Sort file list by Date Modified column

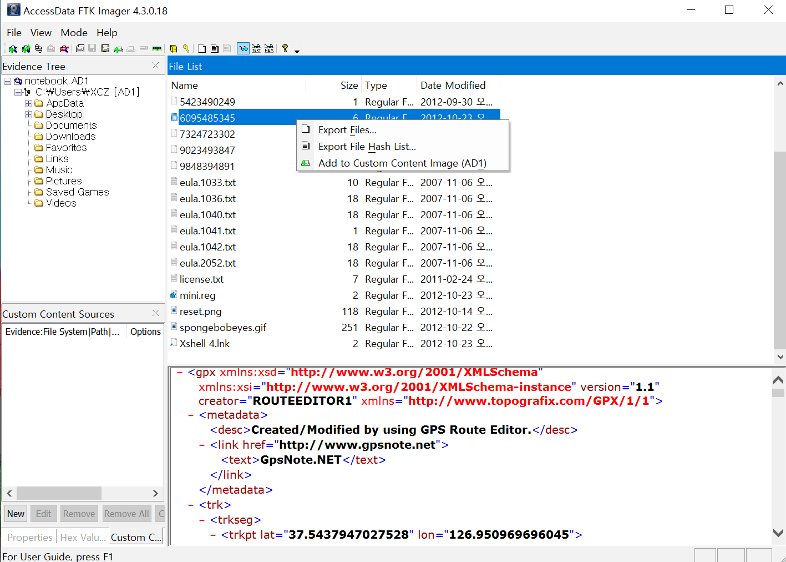[458, 85]
